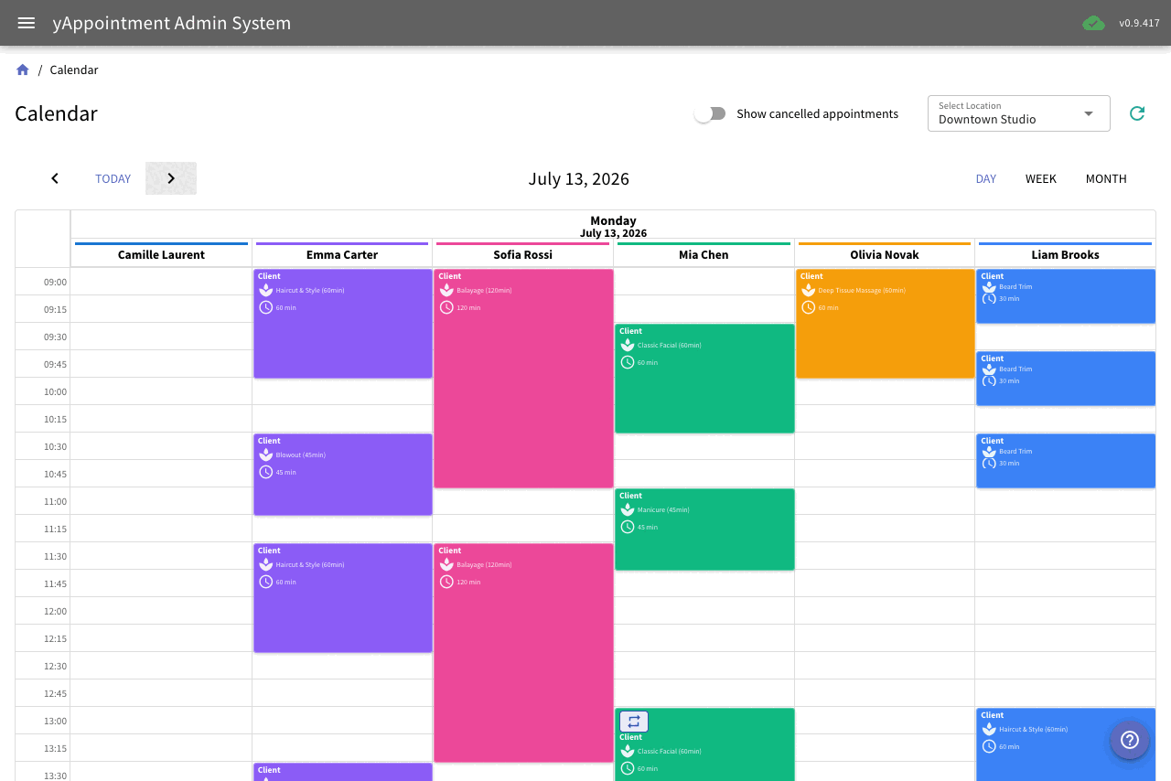Open the help question mark button
1171x781 pixels.
click(1130, 740)
